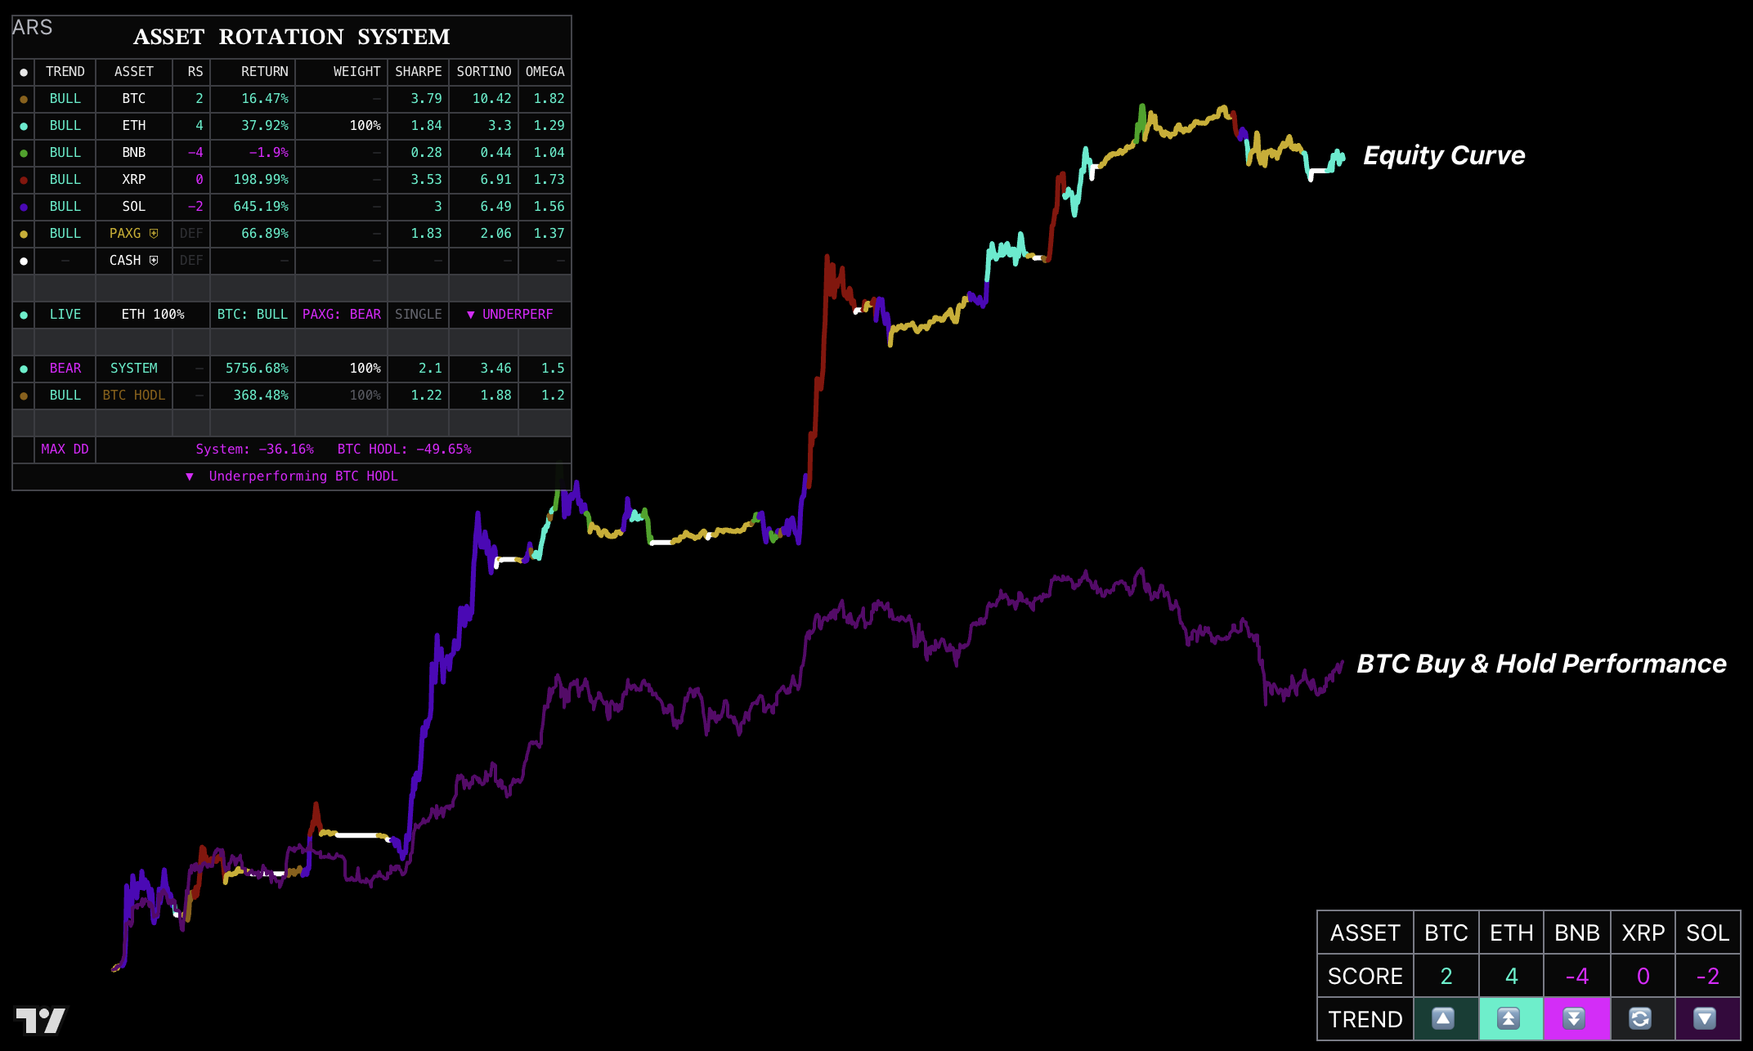The image size is (1753, 1051).
Task: Click the shield icon next to PAXG
Action: pos(153,233)
